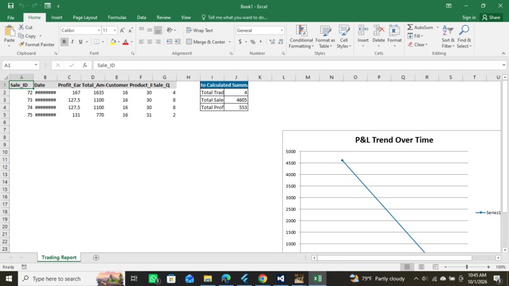
Task: Click Tell me what you want to do
Action: coord(234,18)
